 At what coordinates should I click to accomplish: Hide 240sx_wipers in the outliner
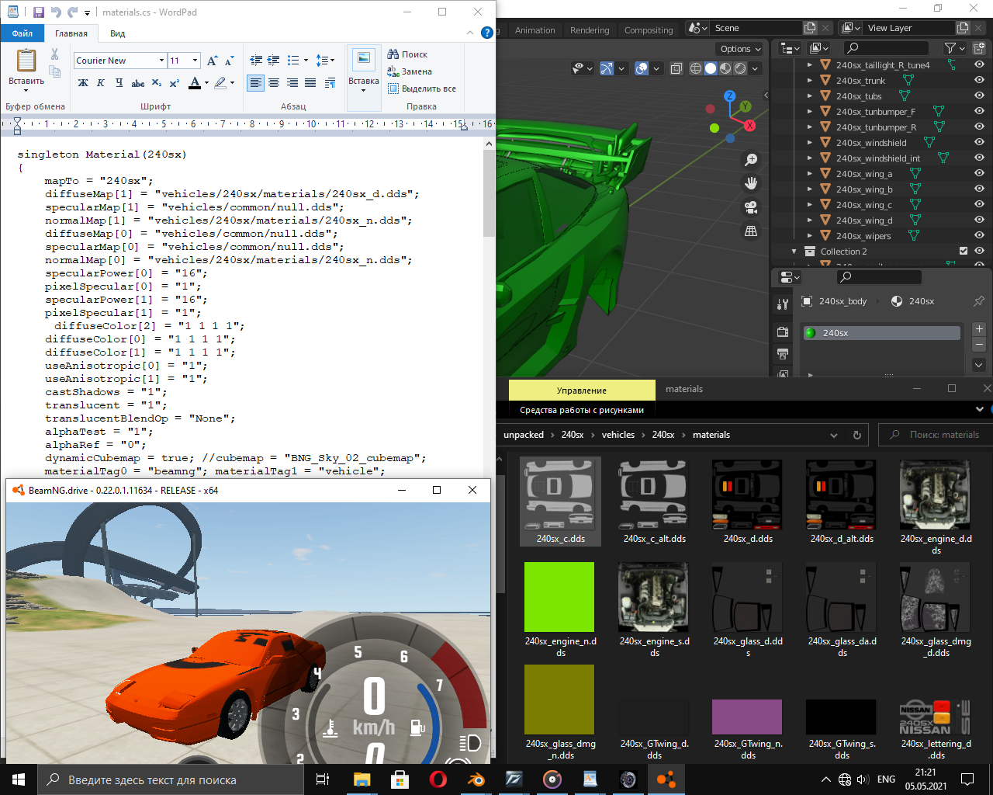point(979,236)
